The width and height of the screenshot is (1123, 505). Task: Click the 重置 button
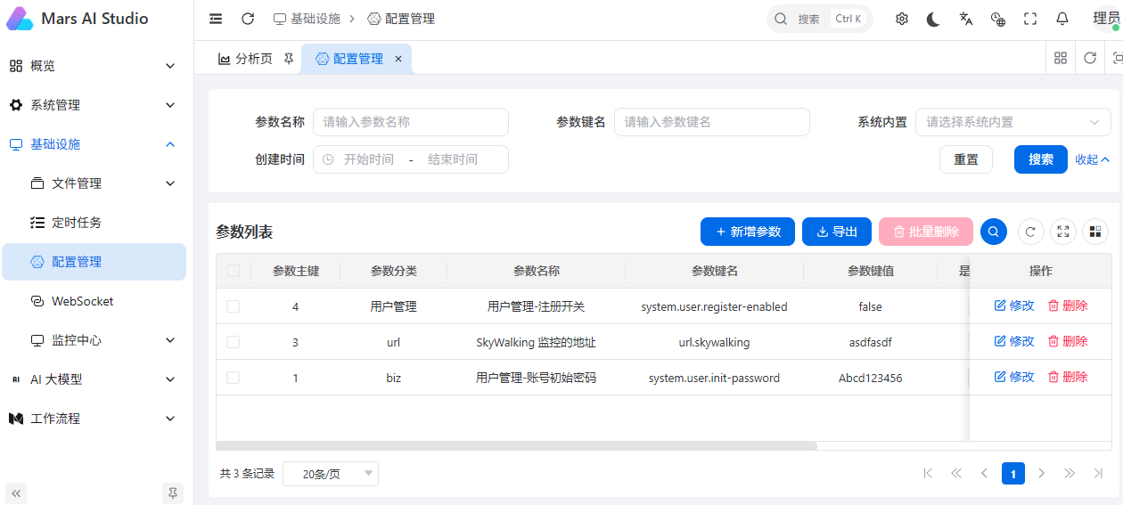coord(966,159)
